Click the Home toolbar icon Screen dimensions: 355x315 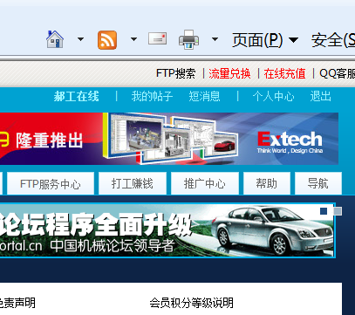[x=55, y=39]
